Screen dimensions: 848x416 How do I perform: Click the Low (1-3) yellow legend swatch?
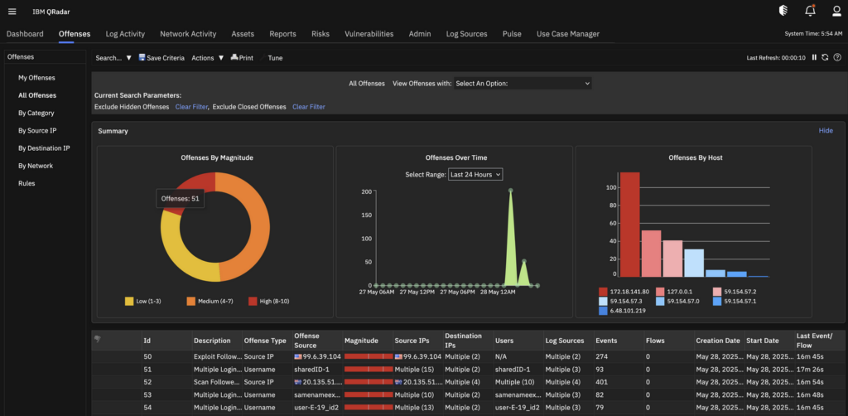[x=129, y=301]
